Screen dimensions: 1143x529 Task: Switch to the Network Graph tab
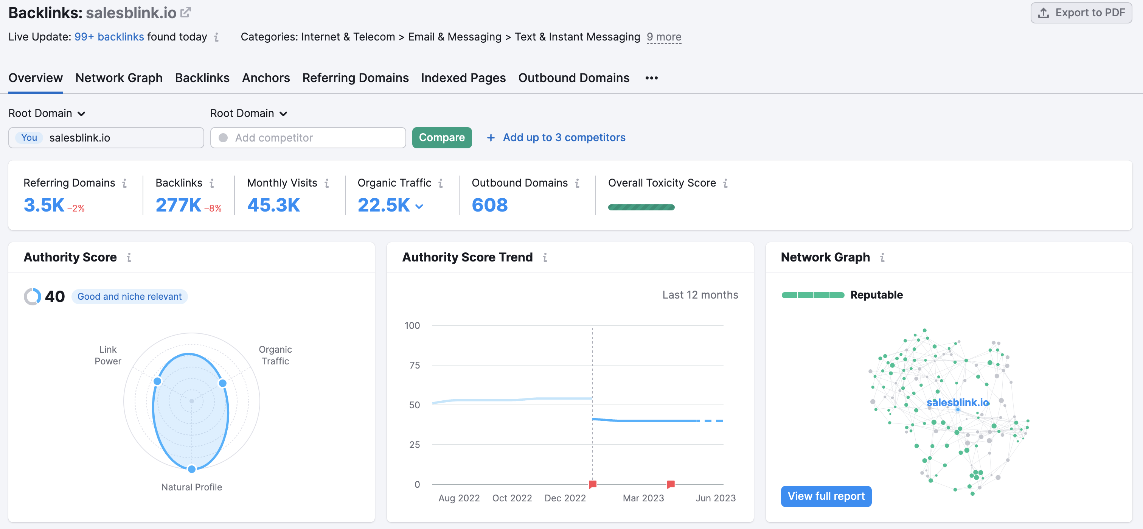coord(118,78)
